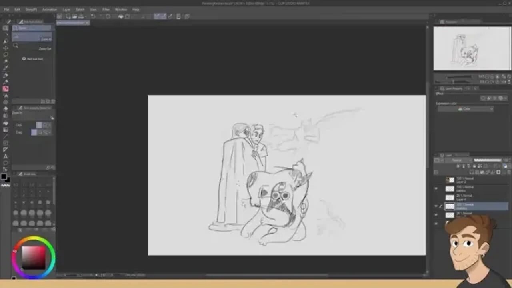Click the Open file command bar icon
Screen dimensions: 512x288
75,16
